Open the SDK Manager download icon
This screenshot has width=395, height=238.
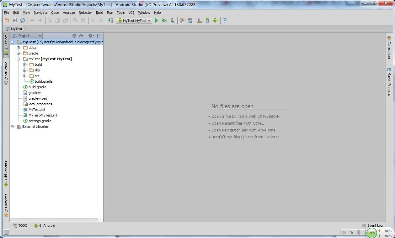point(207,20)
